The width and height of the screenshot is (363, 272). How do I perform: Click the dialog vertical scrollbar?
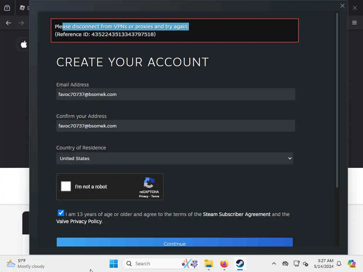click(x=337, y=100)
